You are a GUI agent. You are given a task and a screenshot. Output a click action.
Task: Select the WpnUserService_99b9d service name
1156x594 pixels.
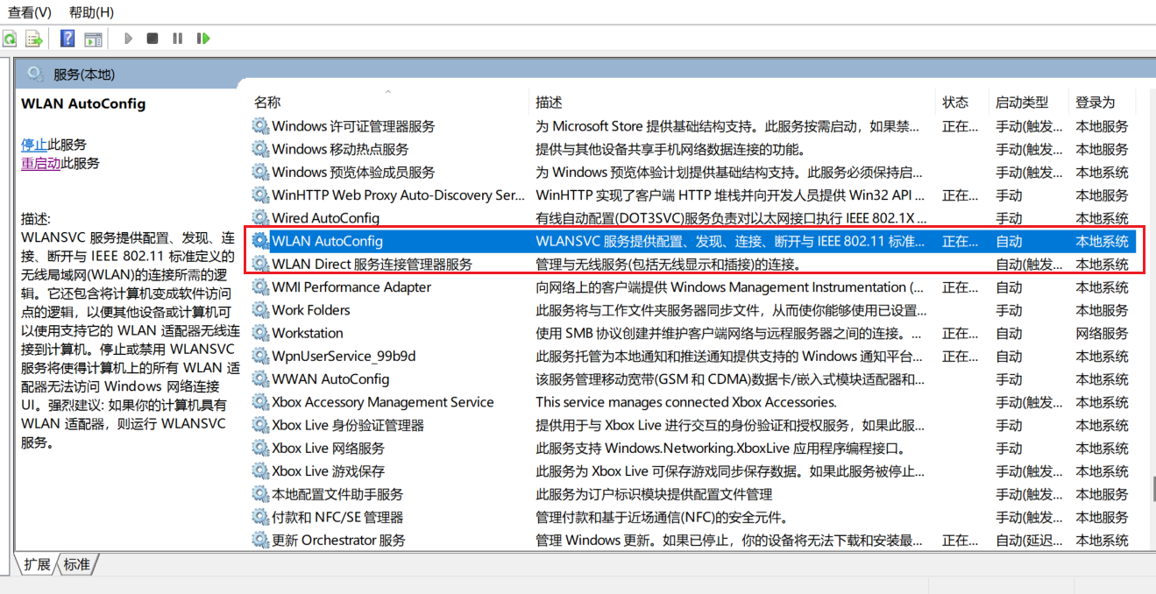click(x=344, y=356)
